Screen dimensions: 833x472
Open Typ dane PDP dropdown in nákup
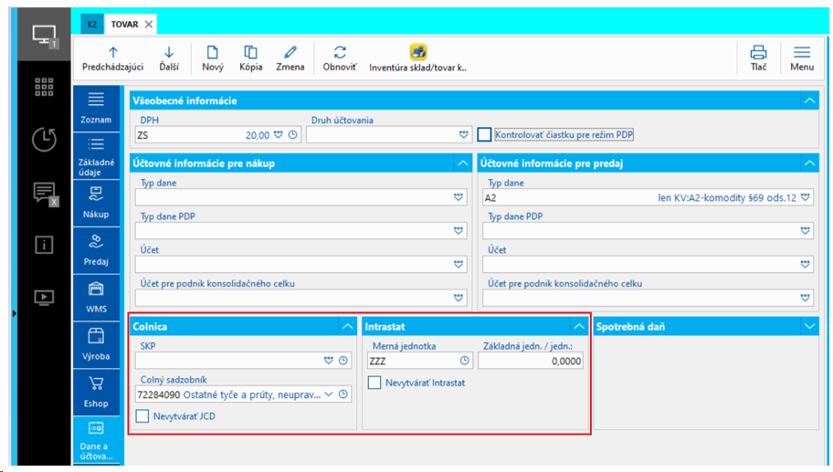(x=459, y=231)
